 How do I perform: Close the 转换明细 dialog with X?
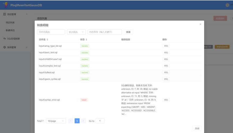[x=200, y=24]
